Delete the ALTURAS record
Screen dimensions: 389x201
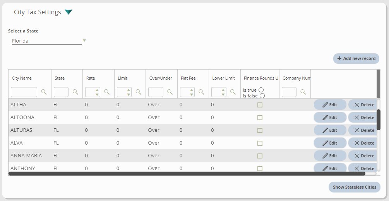[x=362, y=130]
